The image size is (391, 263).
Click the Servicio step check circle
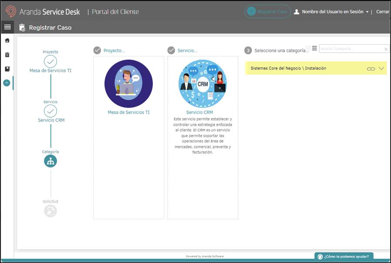point(50,111)
